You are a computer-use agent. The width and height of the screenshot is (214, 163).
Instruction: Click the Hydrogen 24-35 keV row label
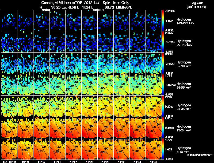point(184,107)
